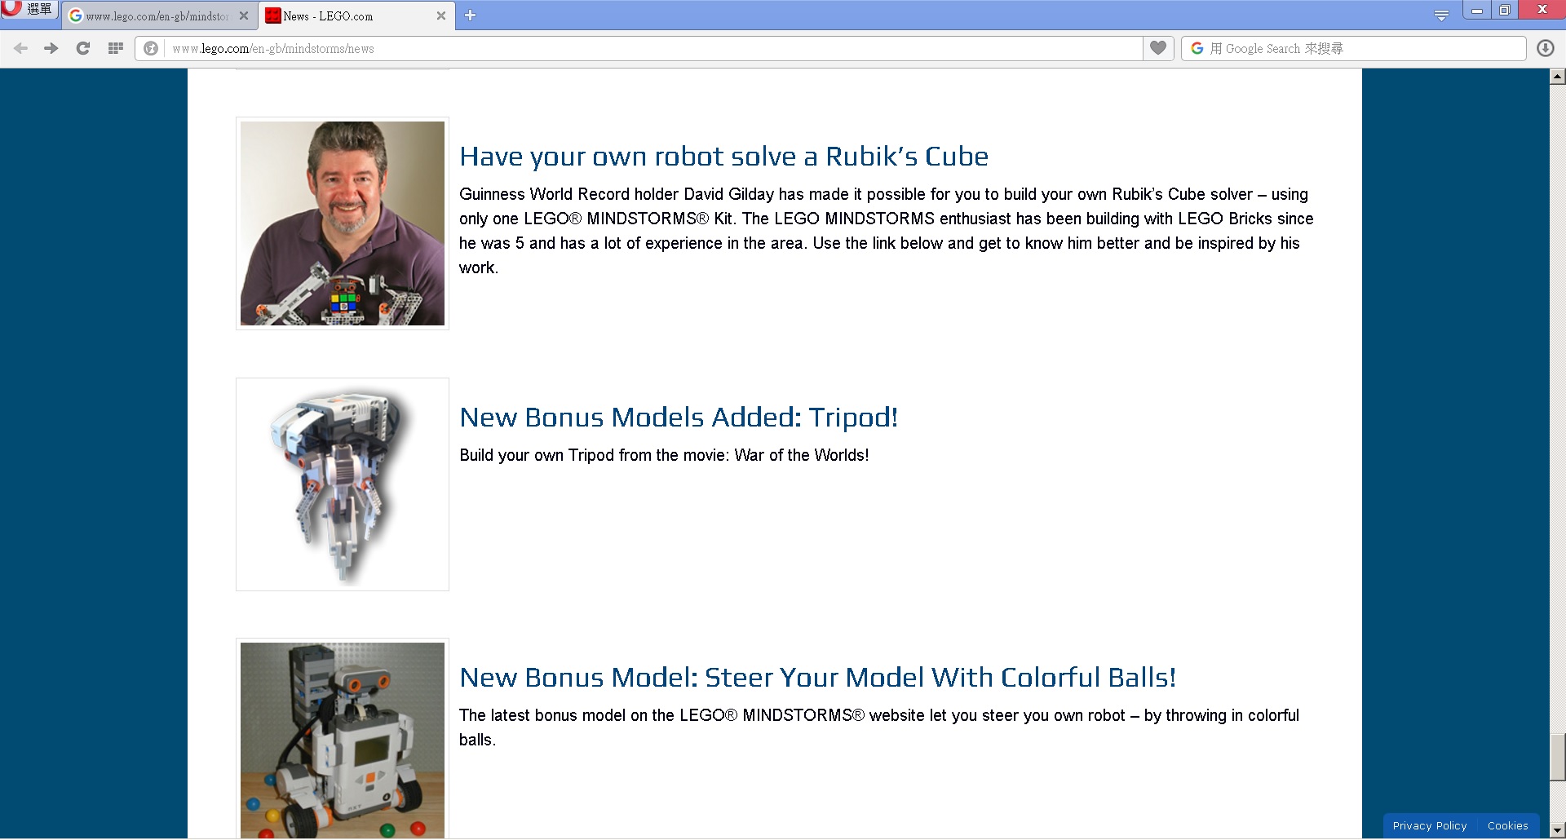Open the Rubik's Cube article headline
This screenshot has width=1566, height=840.
723,156
